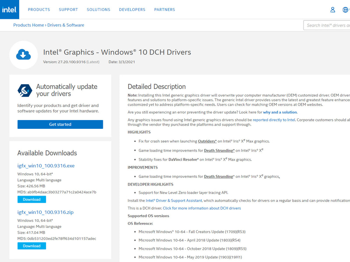
Task: Download the igfx_win10_100.9316.zip file
Action: 31,246
